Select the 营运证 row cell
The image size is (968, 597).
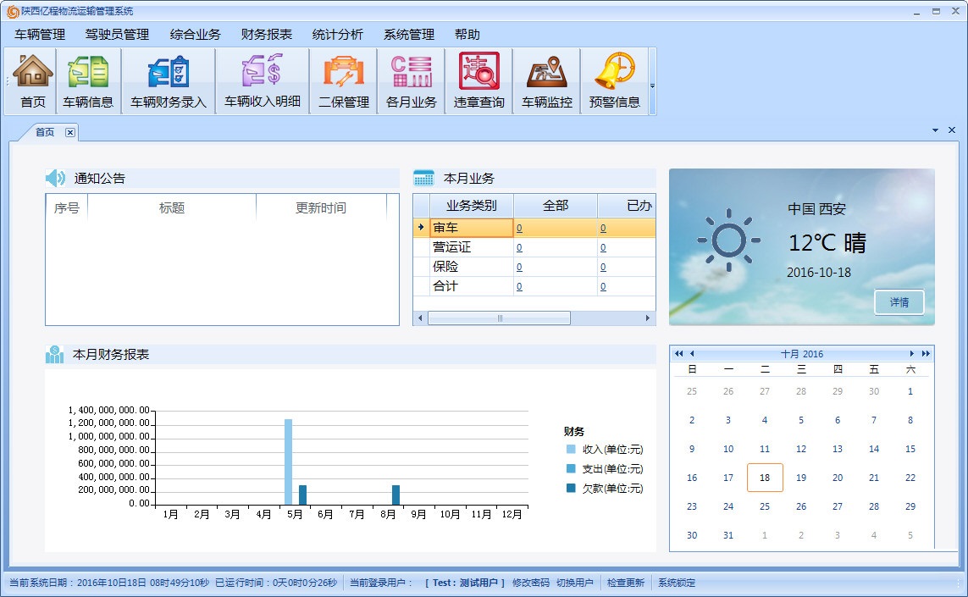pos(472,247)
